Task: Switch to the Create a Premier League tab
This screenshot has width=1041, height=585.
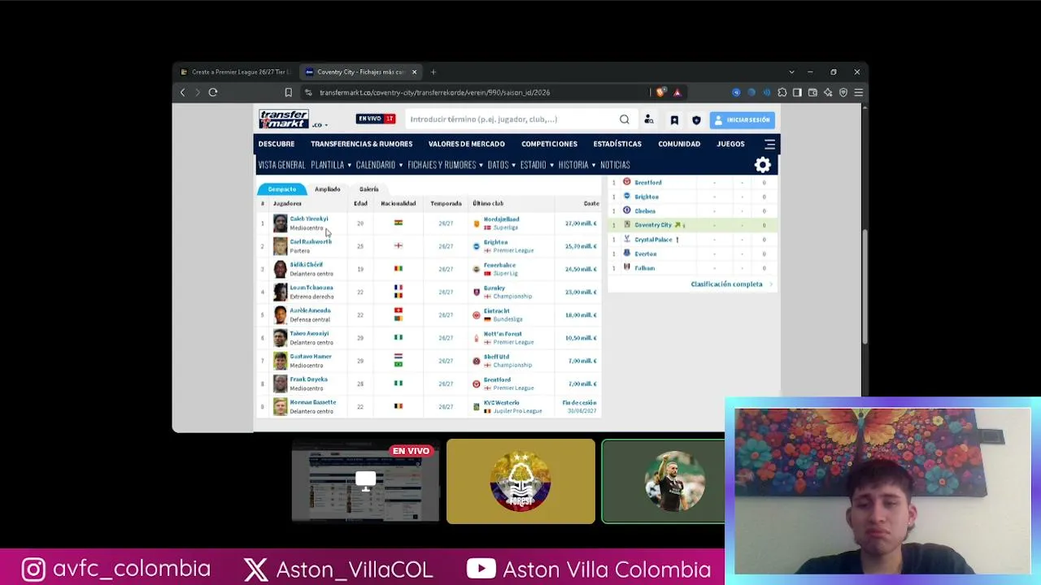Action: (236, 72)
